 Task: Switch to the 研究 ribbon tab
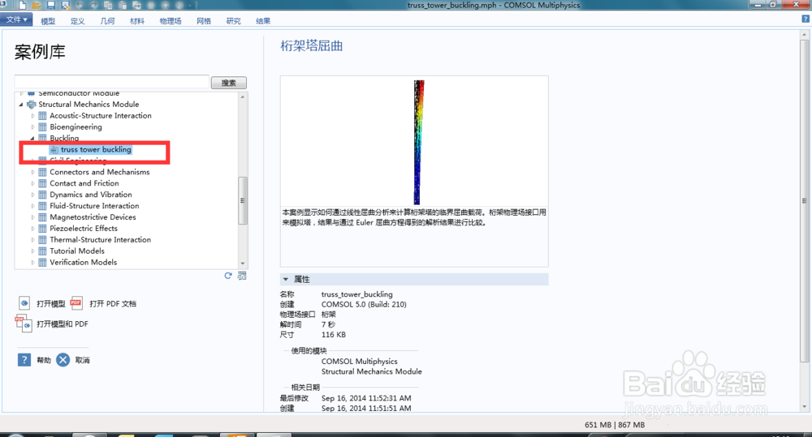pyautogui.click(x=234, y=21)
